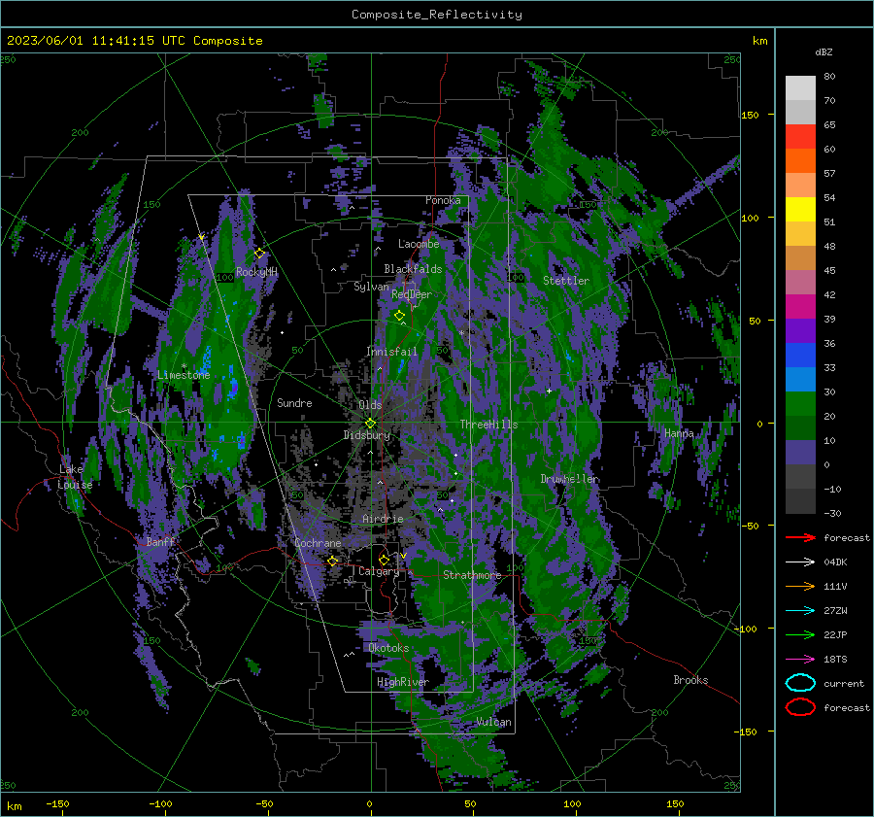The height and width of the screenshot is (817, 874).
Task: Click the green 22JP arrow icon
Action: pyautogui.click(x=800, y=634)
